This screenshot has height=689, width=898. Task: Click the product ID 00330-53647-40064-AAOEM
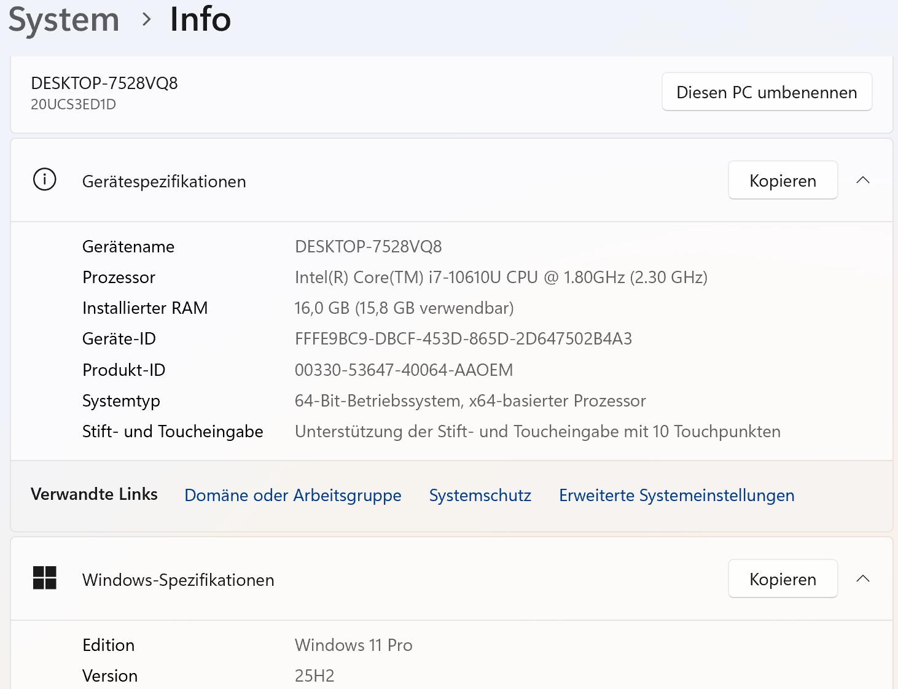click(x=404, y=370)
